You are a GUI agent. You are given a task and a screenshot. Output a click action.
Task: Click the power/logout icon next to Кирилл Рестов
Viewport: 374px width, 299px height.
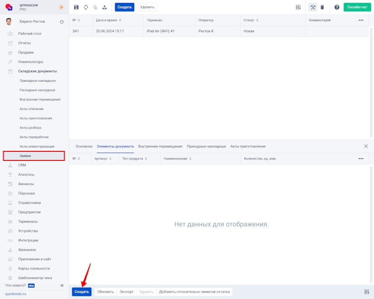[x=62, y=22]
